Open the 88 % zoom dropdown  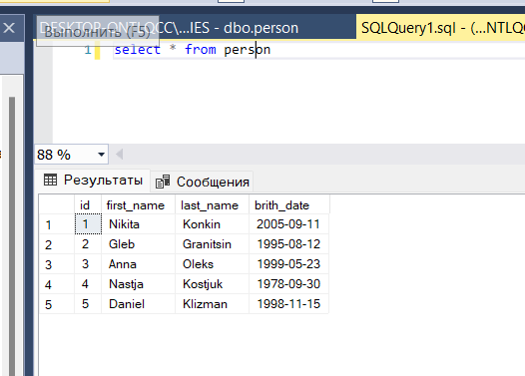pos(101,155)
